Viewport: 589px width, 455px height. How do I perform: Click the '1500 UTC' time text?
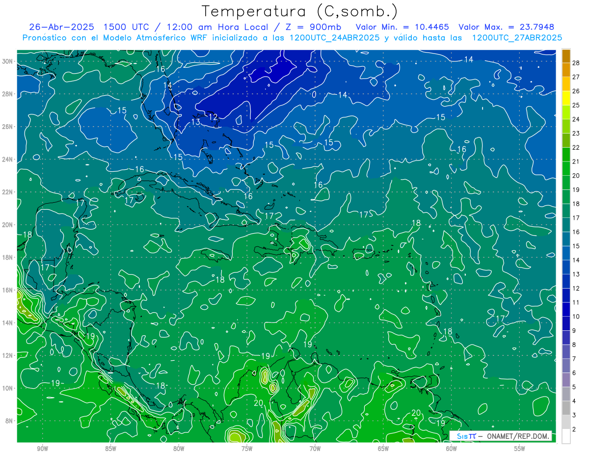(125, 27)
